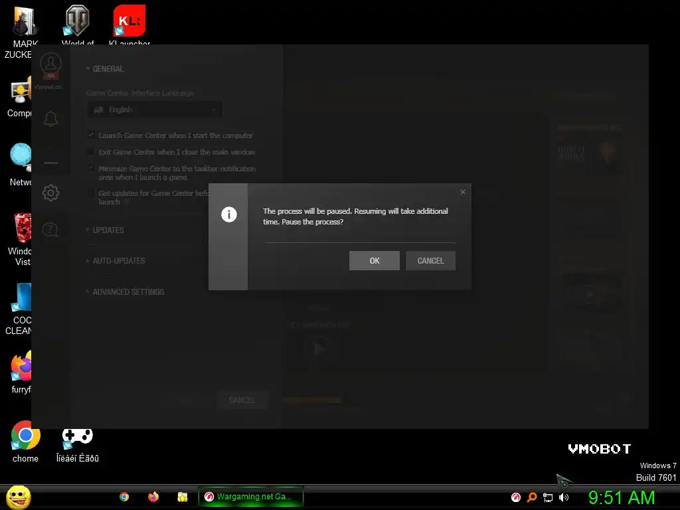This screenshot has height=510, width=680.
Task: Open the red Windows Vista desktop icon
Action: 20,239
